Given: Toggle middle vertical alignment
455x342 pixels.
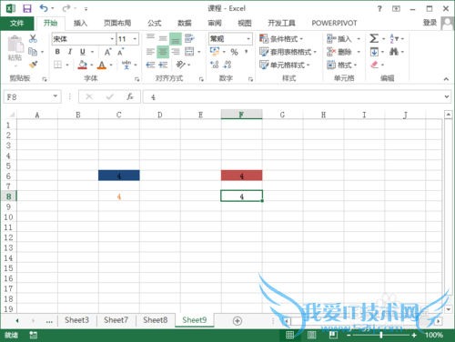Looking at the screenshot, I should click(163, 38).
